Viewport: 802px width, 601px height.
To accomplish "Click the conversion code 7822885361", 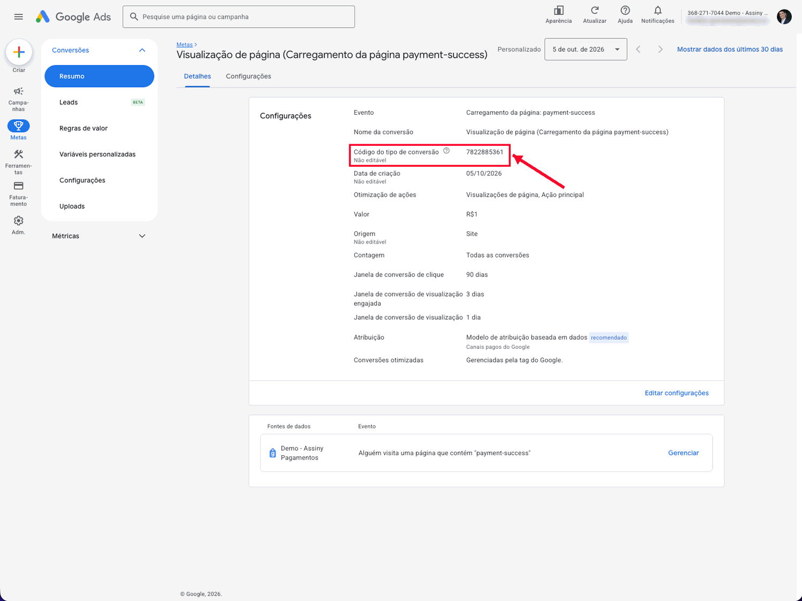I will point(484,152).
